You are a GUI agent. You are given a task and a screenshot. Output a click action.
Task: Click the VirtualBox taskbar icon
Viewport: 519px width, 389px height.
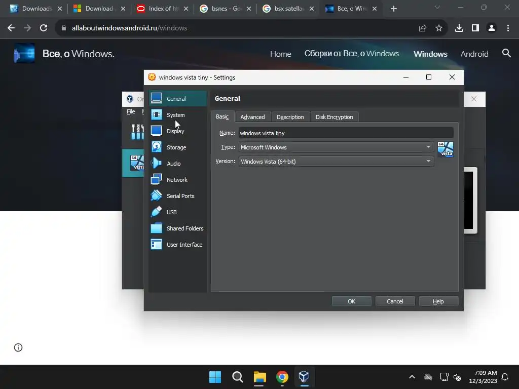coord(304,376)
